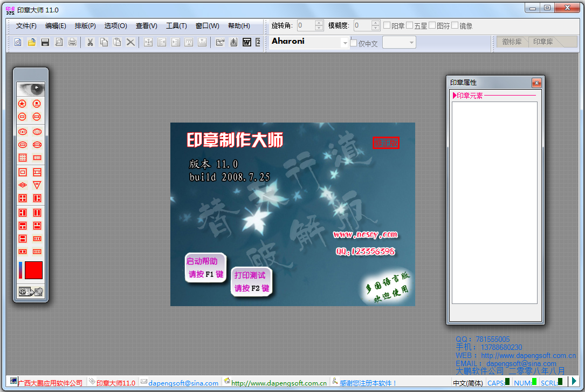
Task: Select the dotted wide rectangle seal tool
Action: coord(37,158)
